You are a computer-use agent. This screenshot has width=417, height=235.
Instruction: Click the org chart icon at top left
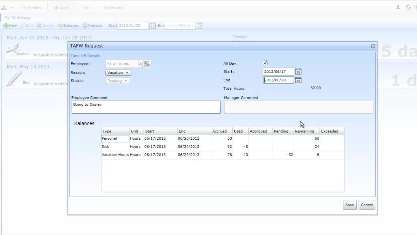pos(4,8)
